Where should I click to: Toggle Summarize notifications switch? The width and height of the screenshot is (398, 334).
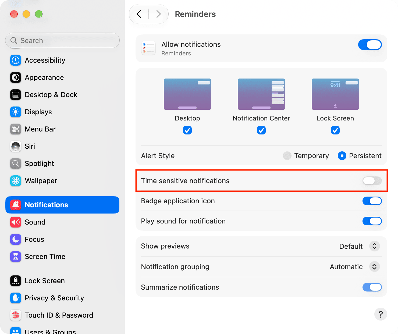tap(372, 287)
